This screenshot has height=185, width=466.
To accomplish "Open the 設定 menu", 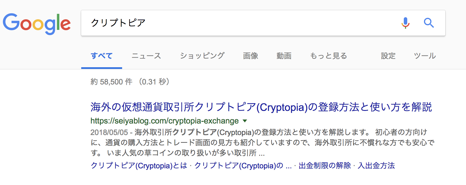I will (x=388, y=56).
